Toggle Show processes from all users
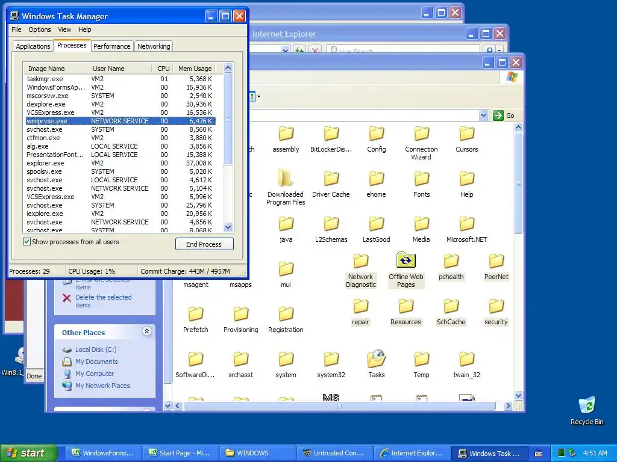617x462 pixels. coord(27,242)
